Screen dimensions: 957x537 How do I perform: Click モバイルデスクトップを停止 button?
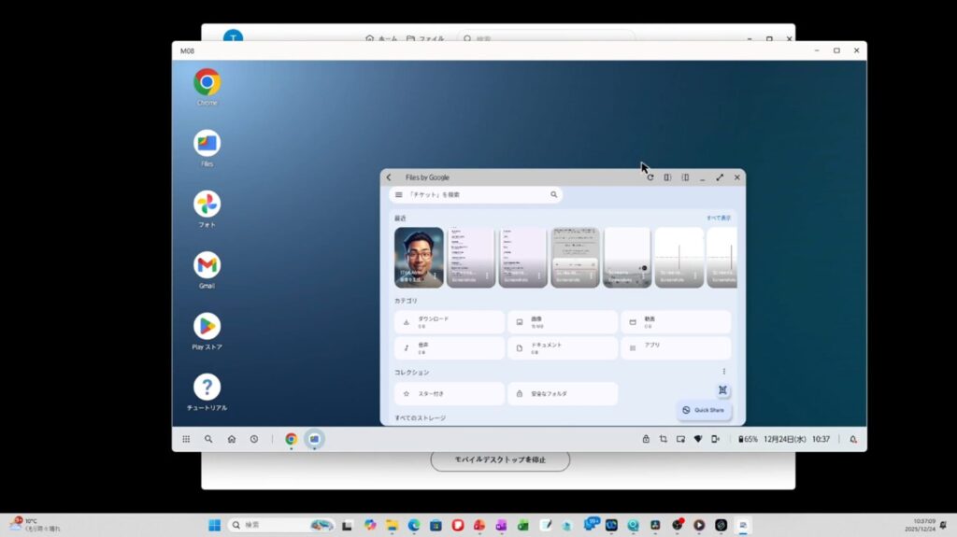[x=499, y=460]
